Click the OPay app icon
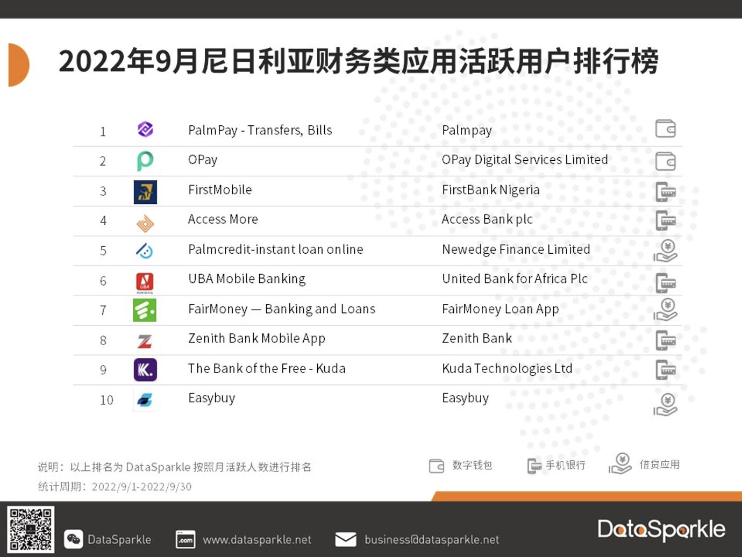 144,160
